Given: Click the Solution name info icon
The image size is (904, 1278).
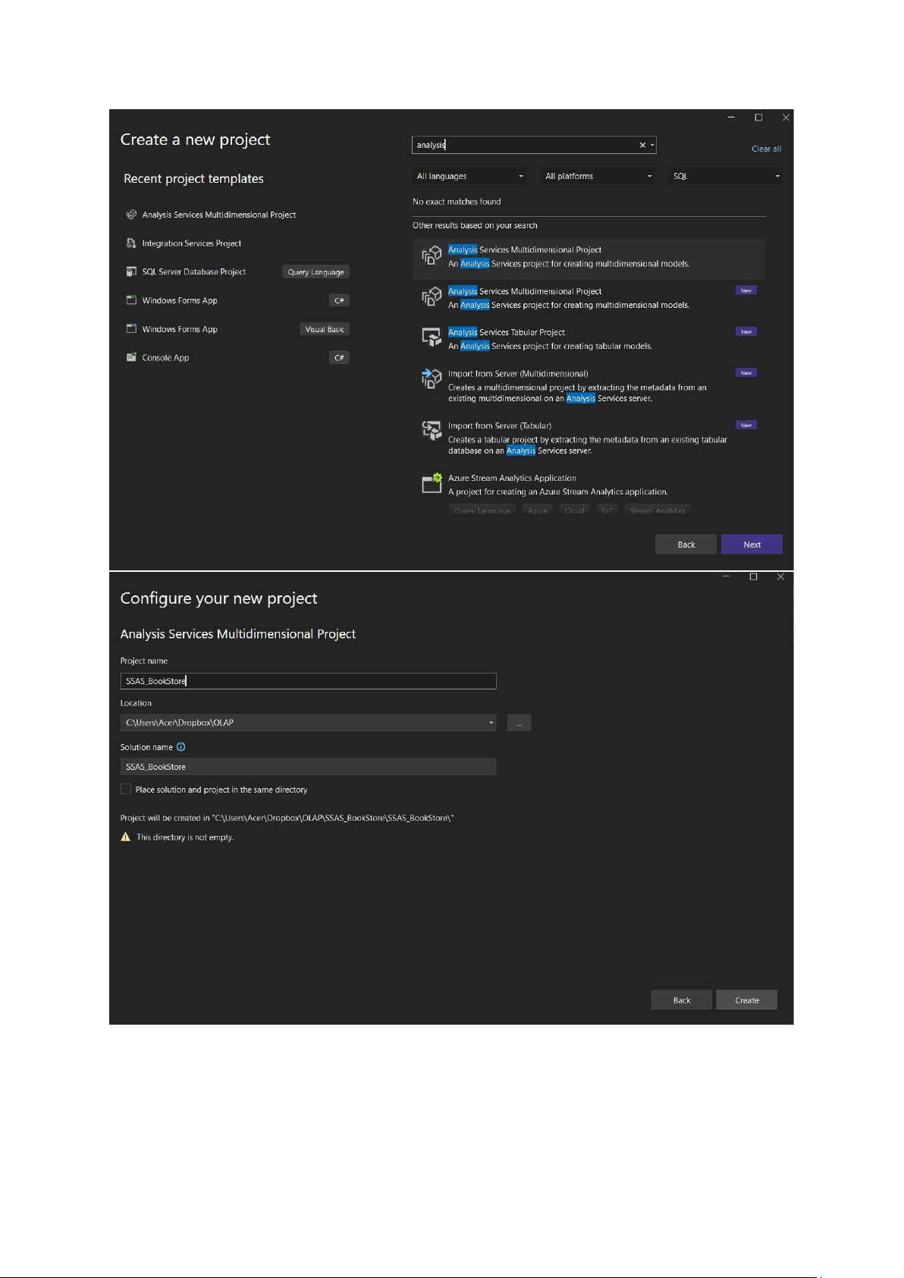Looking at the screenshot, I should (x=180, y=747).
